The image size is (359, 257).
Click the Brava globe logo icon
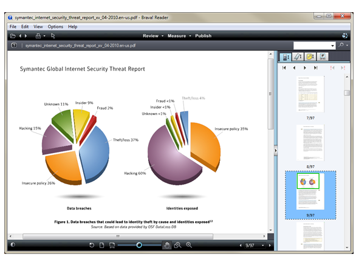tap(344, 36)
